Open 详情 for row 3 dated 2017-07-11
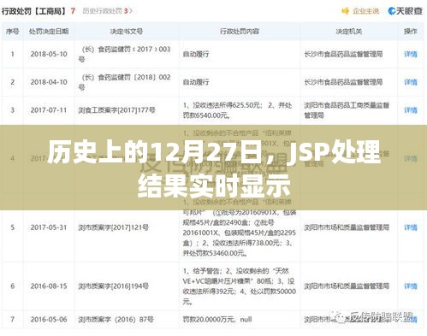This screenshot has height=336, width=427. click(x=411, y=110)
